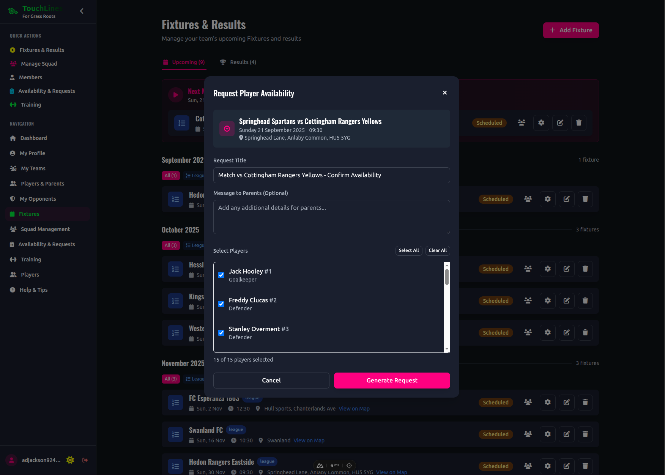Viewport: 665px width, 475px height.
Task: Log out using the sidebar logout icon
Action: (x=85, y=460)
